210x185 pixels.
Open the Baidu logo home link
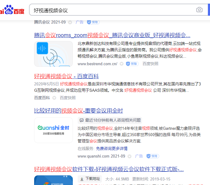(12, 10)
